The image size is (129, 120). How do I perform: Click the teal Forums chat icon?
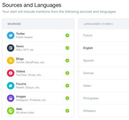[x=11, y=86]
